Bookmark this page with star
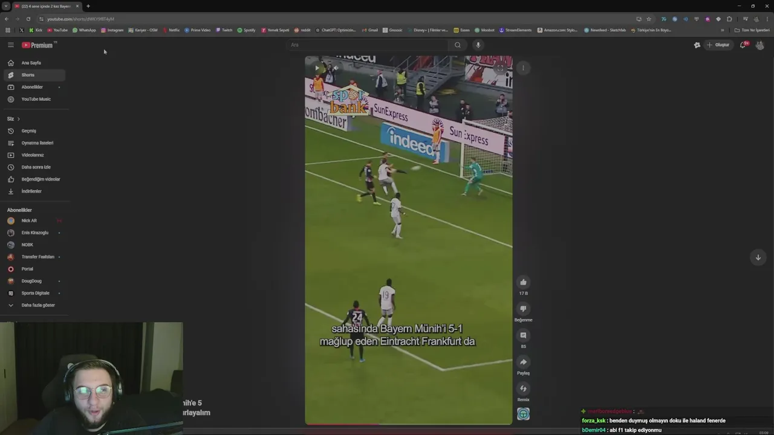 click(x=649, y=19)
